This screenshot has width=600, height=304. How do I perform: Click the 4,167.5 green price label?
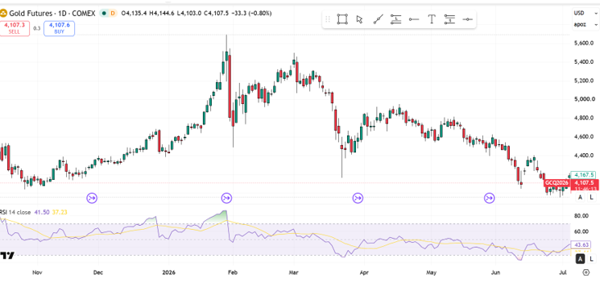click(x=583, y=174)
